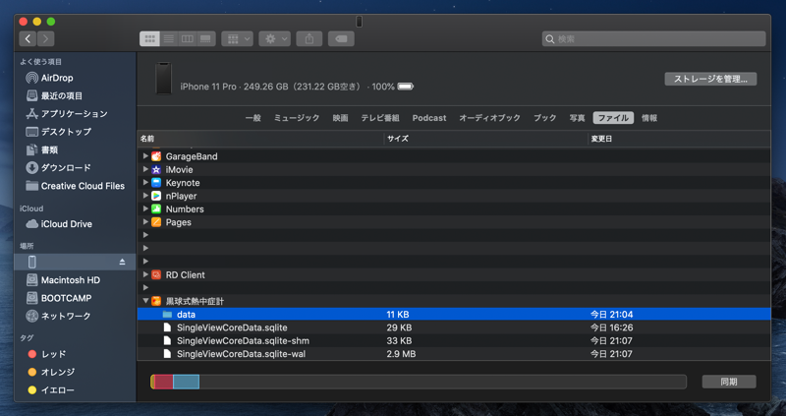This screenshot has width=786, height=416.
Task: Select SingleViewCoreData.sqlite file
Action: pos(454,327)
